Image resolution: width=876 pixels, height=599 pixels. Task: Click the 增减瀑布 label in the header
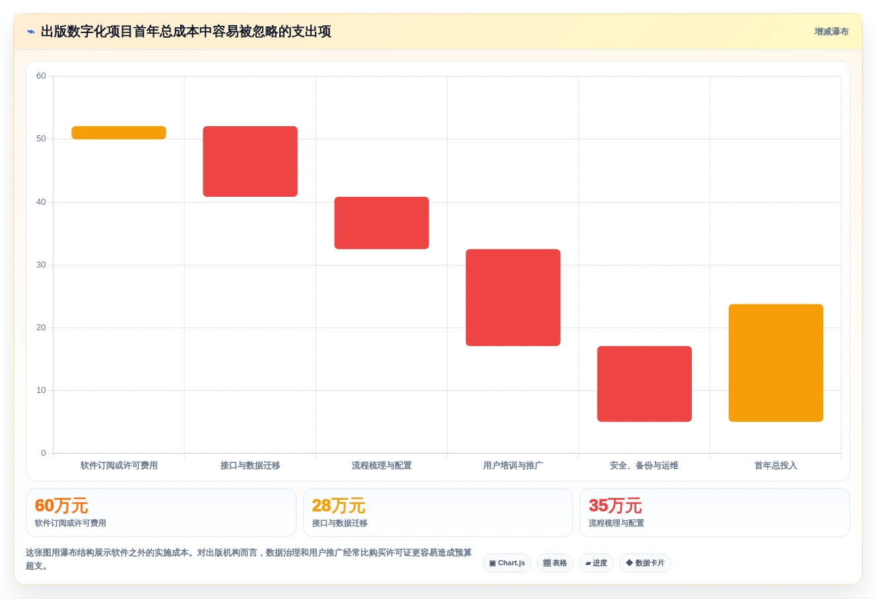831,32
